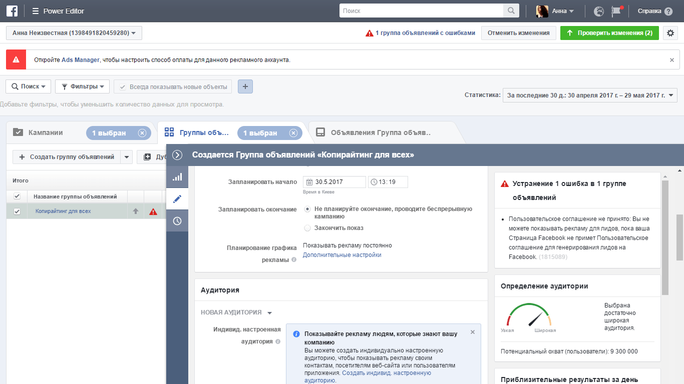Image resolution: width=684 pixels, height=384 pixels.
Task: Open the gear settings button
Action: [x=671, y=33]
